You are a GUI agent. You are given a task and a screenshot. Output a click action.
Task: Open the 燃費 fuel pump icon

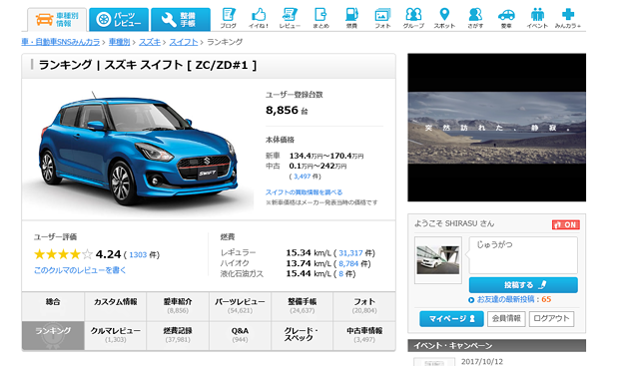351,18
